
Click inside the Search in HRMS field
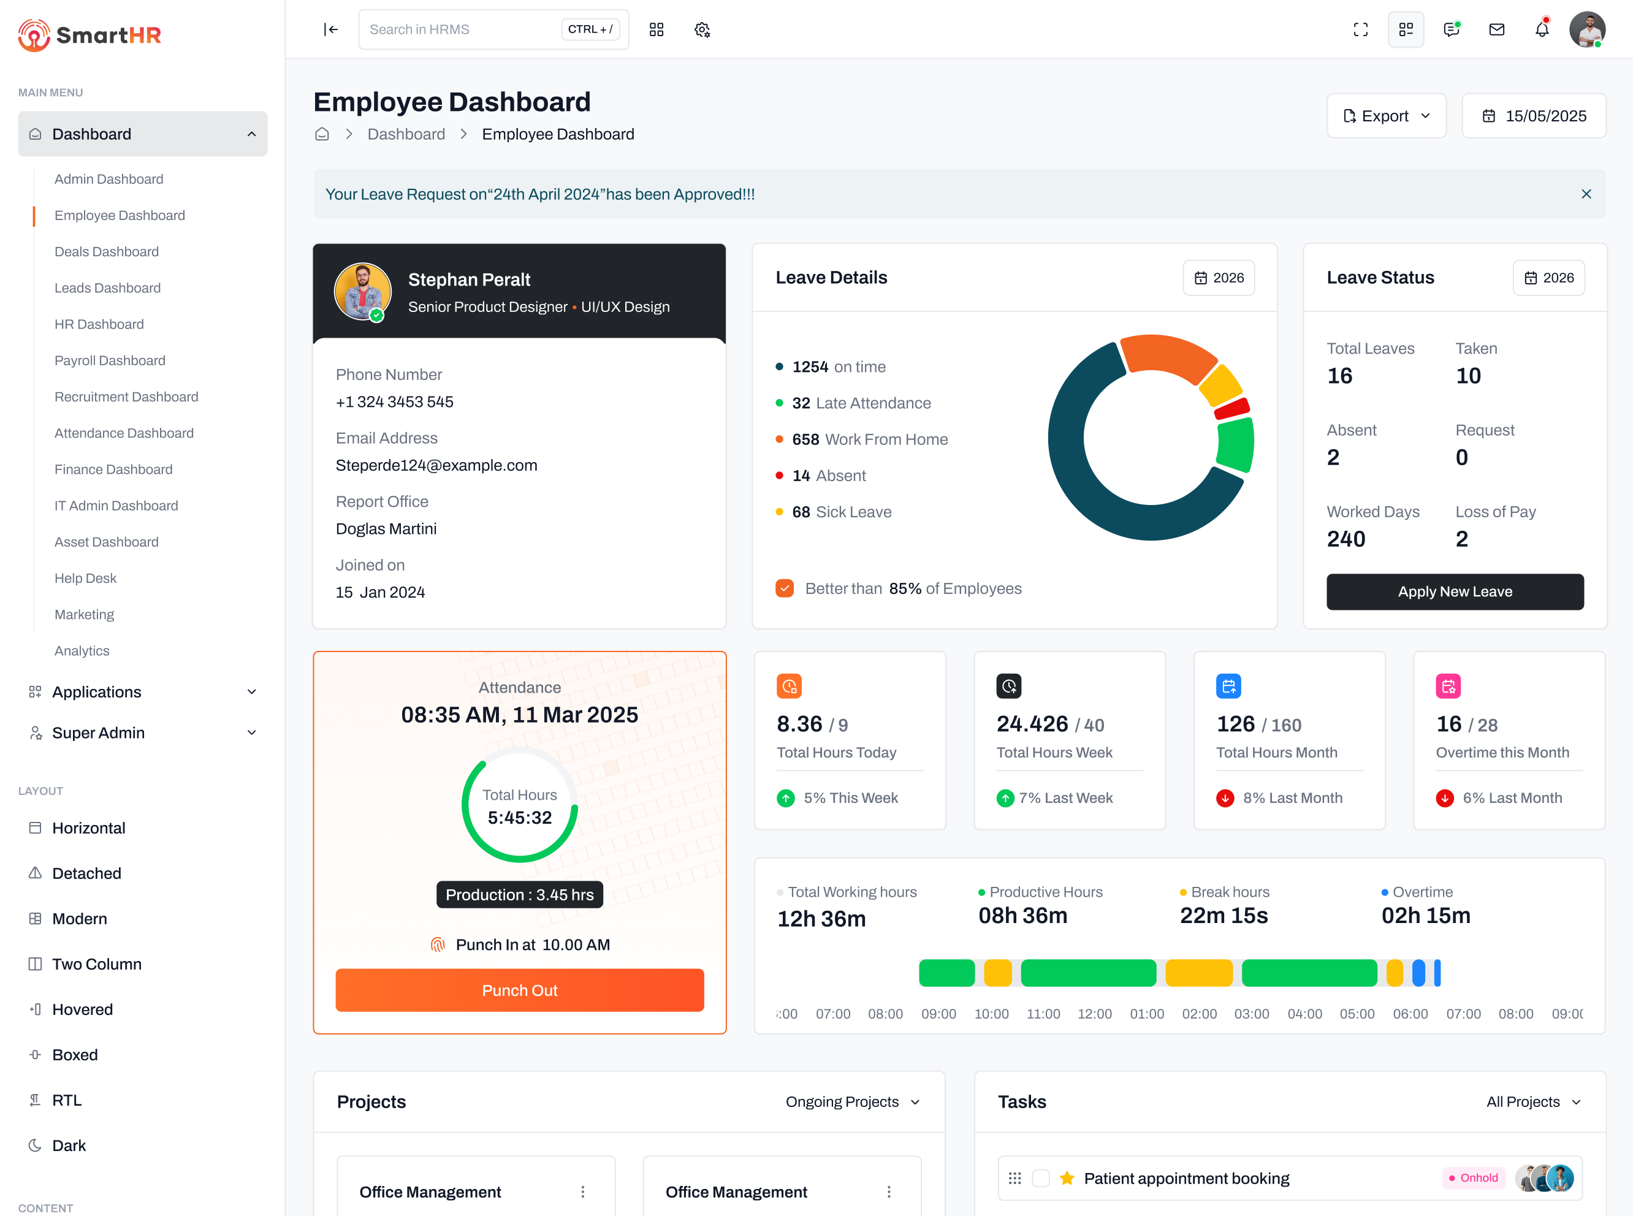[457, 29]
